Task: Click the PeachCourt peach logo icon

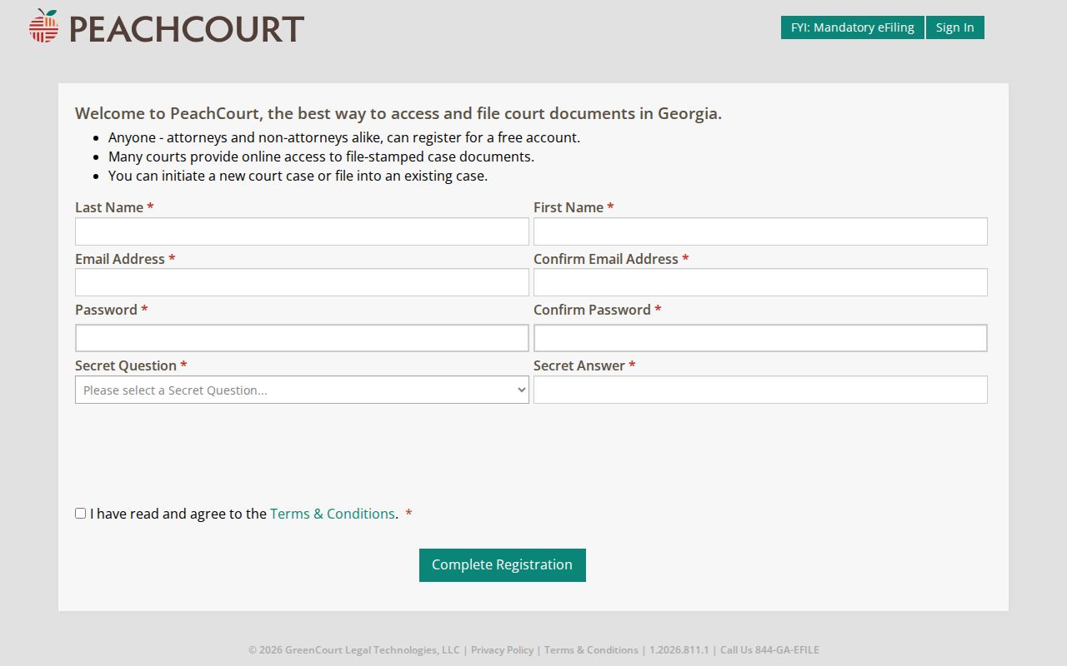Action: (44, 27)
